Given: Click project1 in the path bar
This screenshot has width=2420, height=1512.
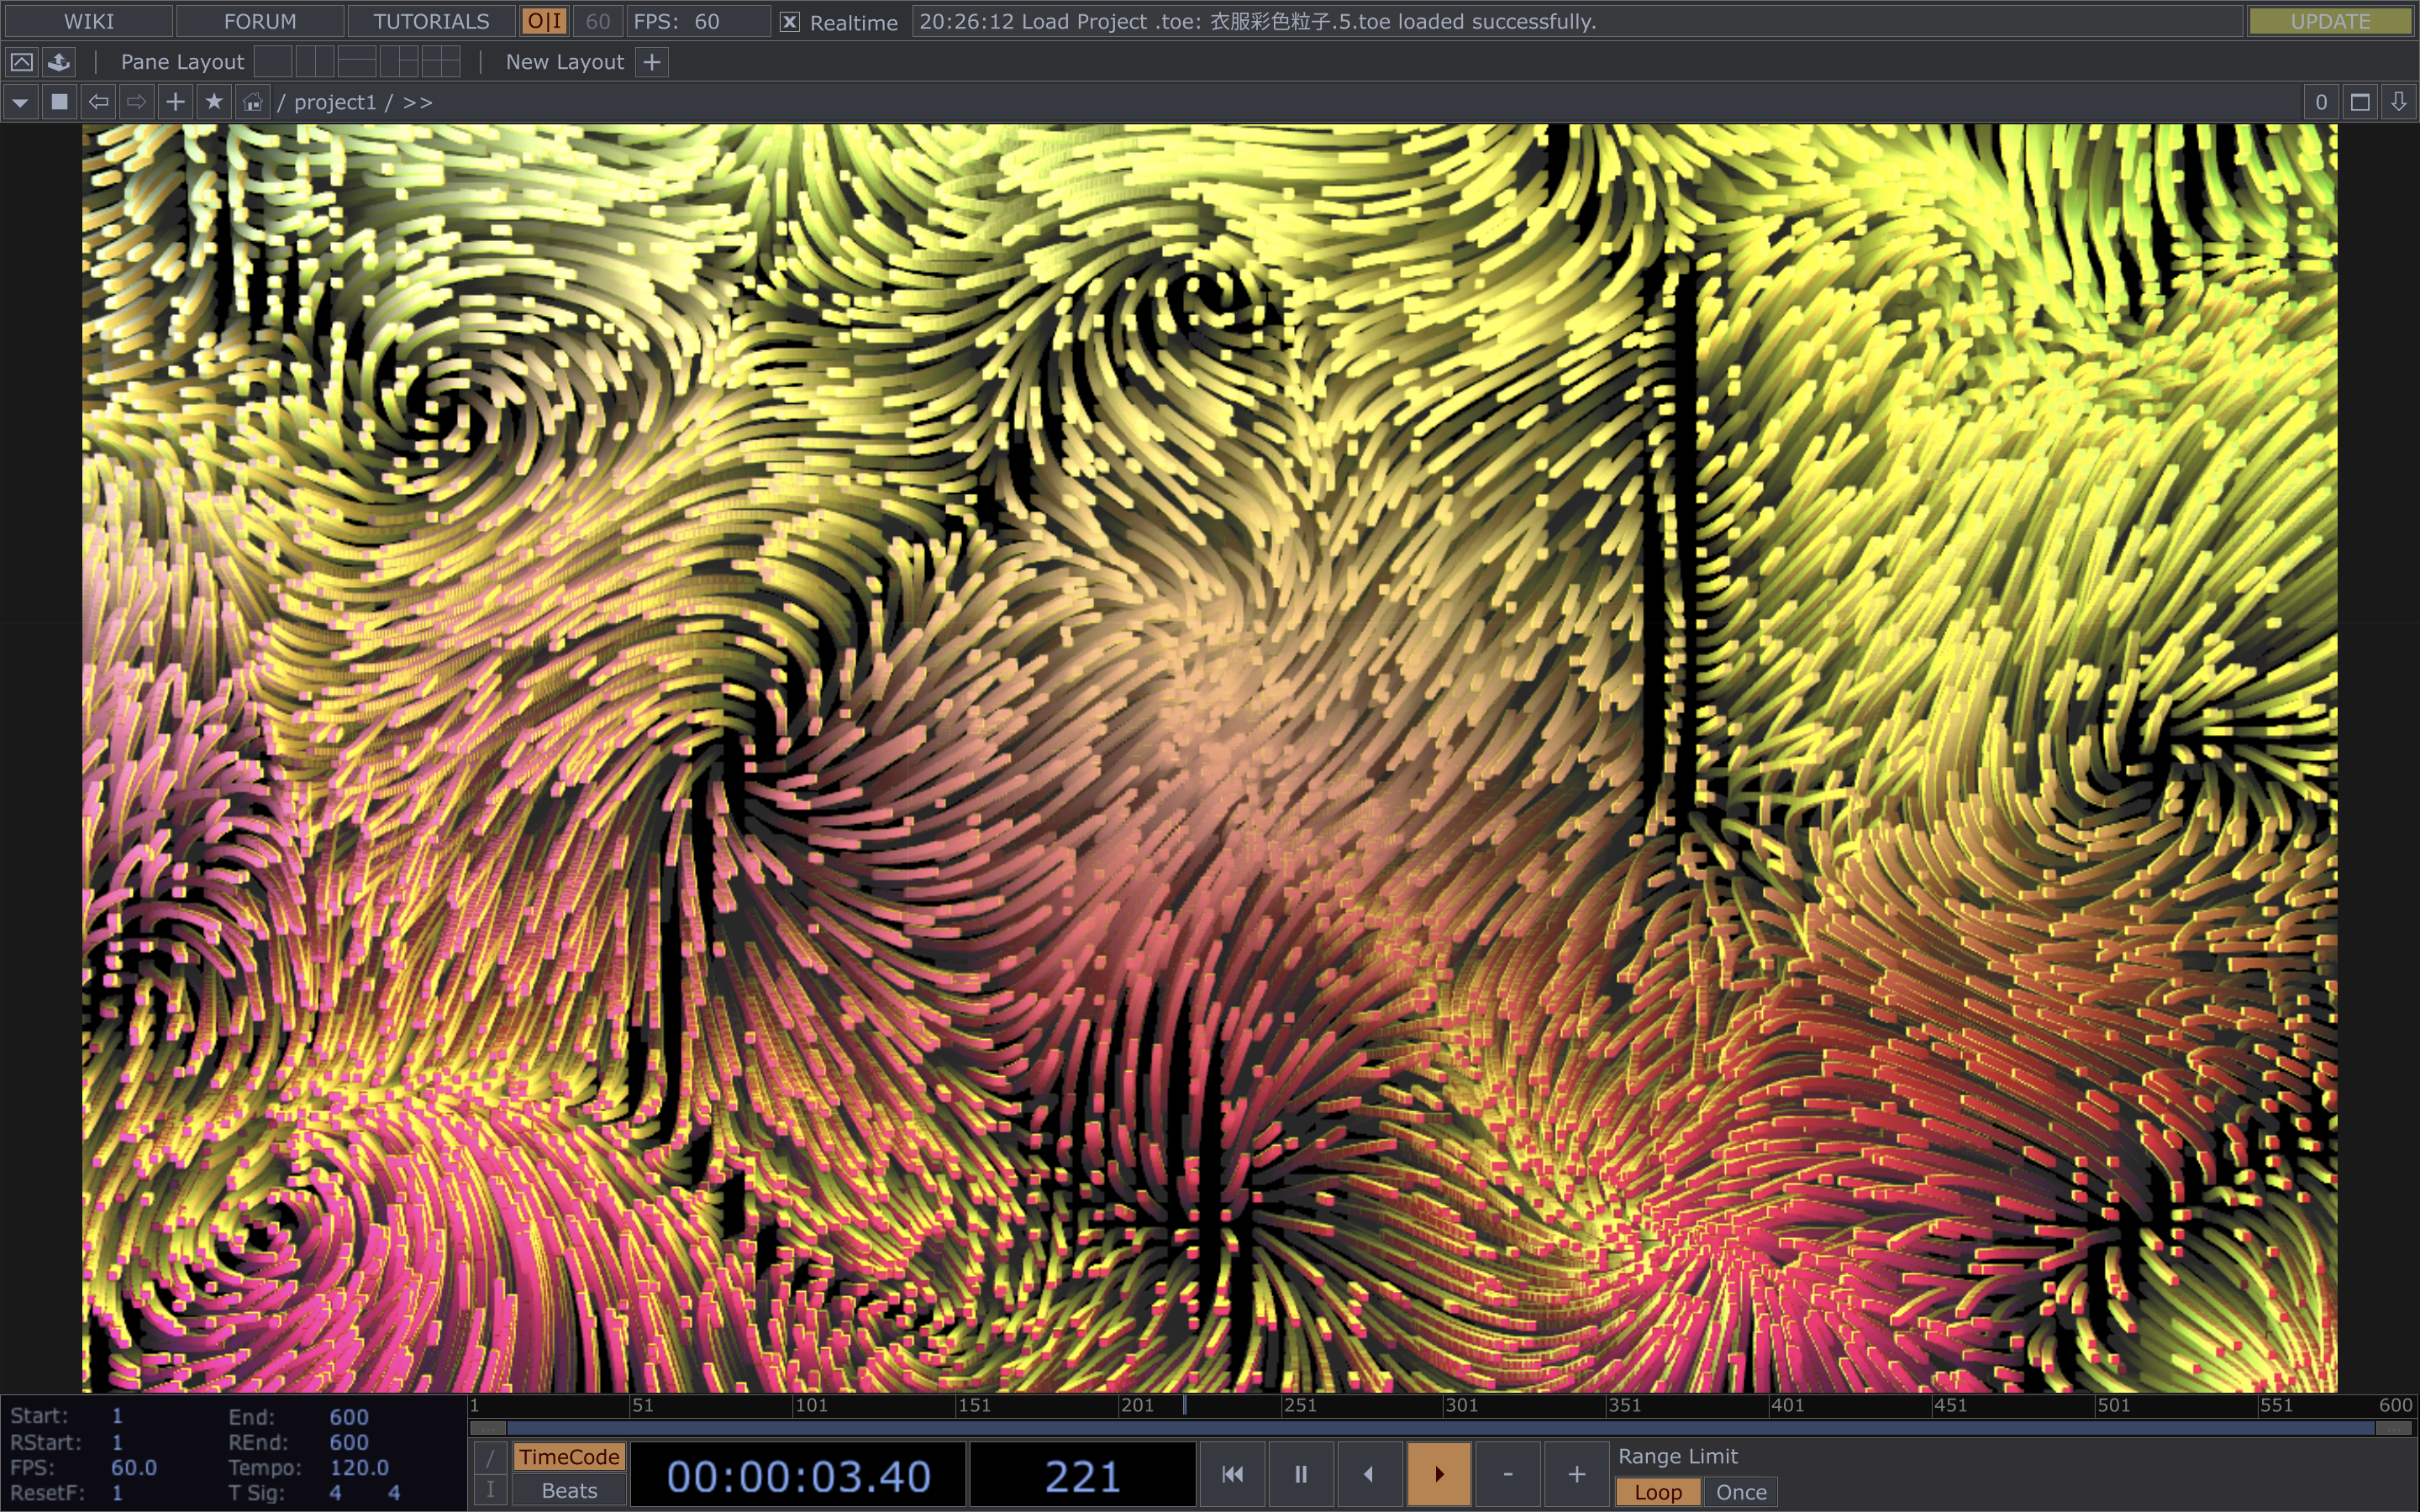Looking at the screenshot, I should click(335, 102).
